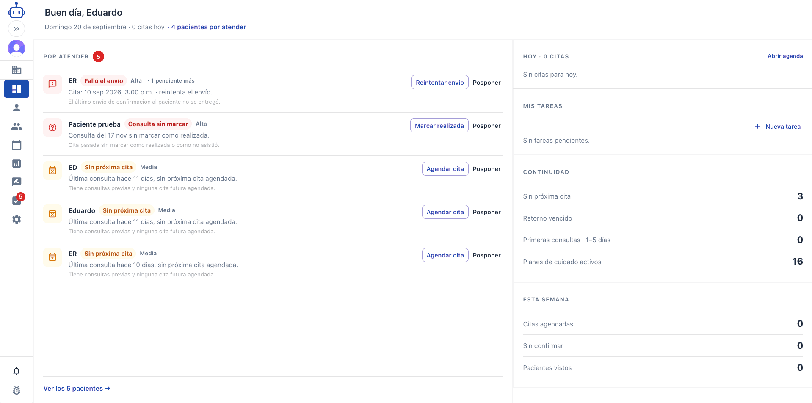Click Planes de cuidado activos row
The image size is (812, 403).
(x=663, y=262)
